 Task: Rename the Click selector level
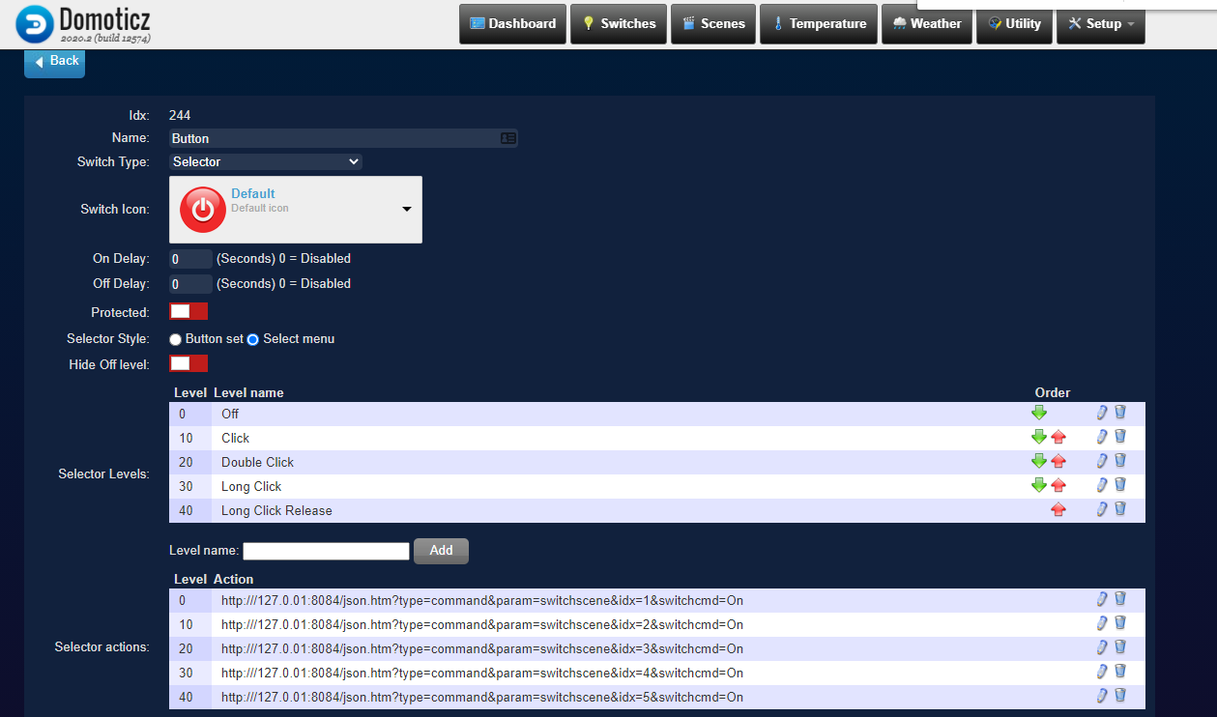[1102, 436]
